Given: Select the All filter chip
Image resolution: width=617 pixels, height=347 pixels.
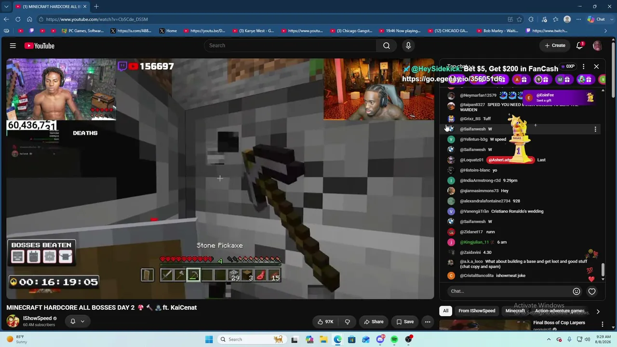Looking at the screenshot, I should 446,311.
